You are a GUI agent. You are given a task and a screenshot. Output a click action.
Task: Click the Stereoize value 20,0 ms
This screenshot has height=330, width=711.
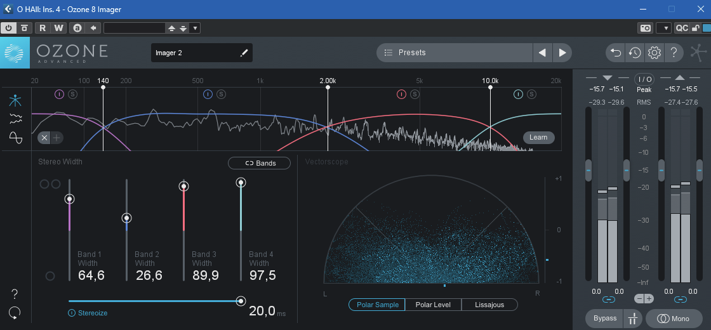coord(267,312)
